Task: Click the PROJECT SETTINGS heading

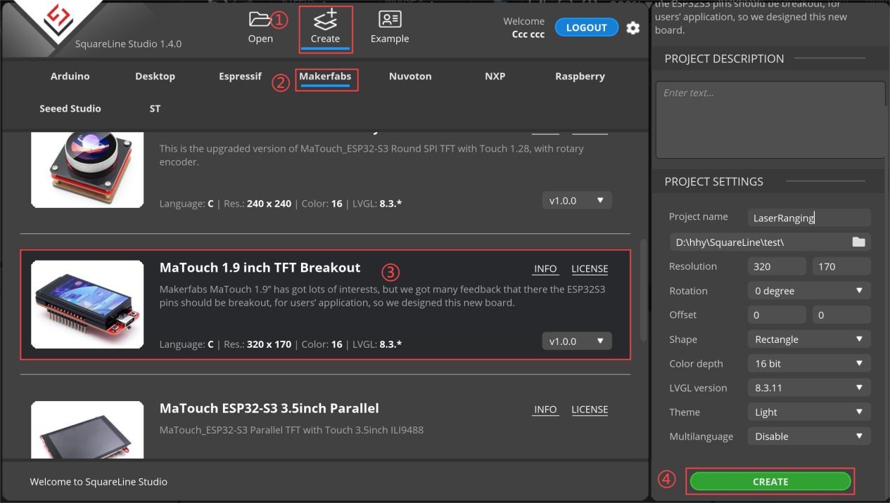Action: point(713,181)
